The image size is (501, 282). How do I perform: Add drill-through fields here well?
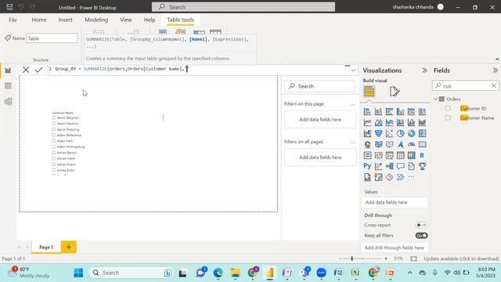coord(395,248)
